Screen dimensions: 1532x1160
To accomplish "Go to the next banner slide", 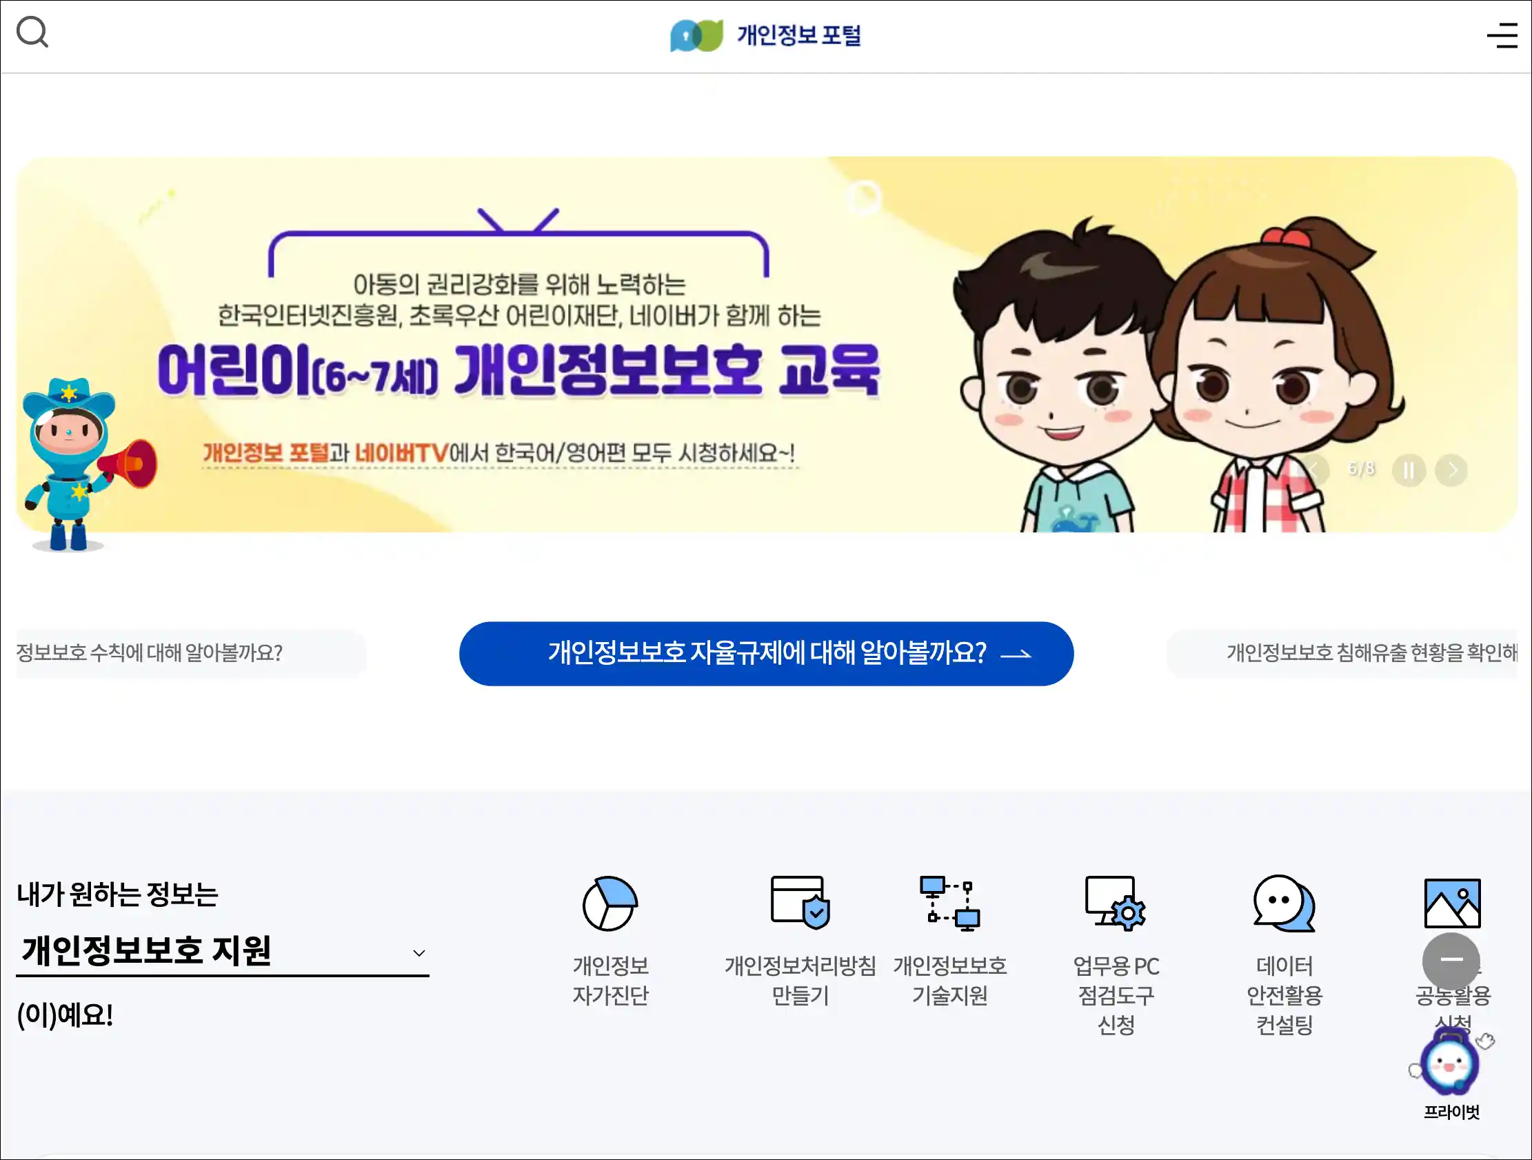I will tap(1451, 470).
